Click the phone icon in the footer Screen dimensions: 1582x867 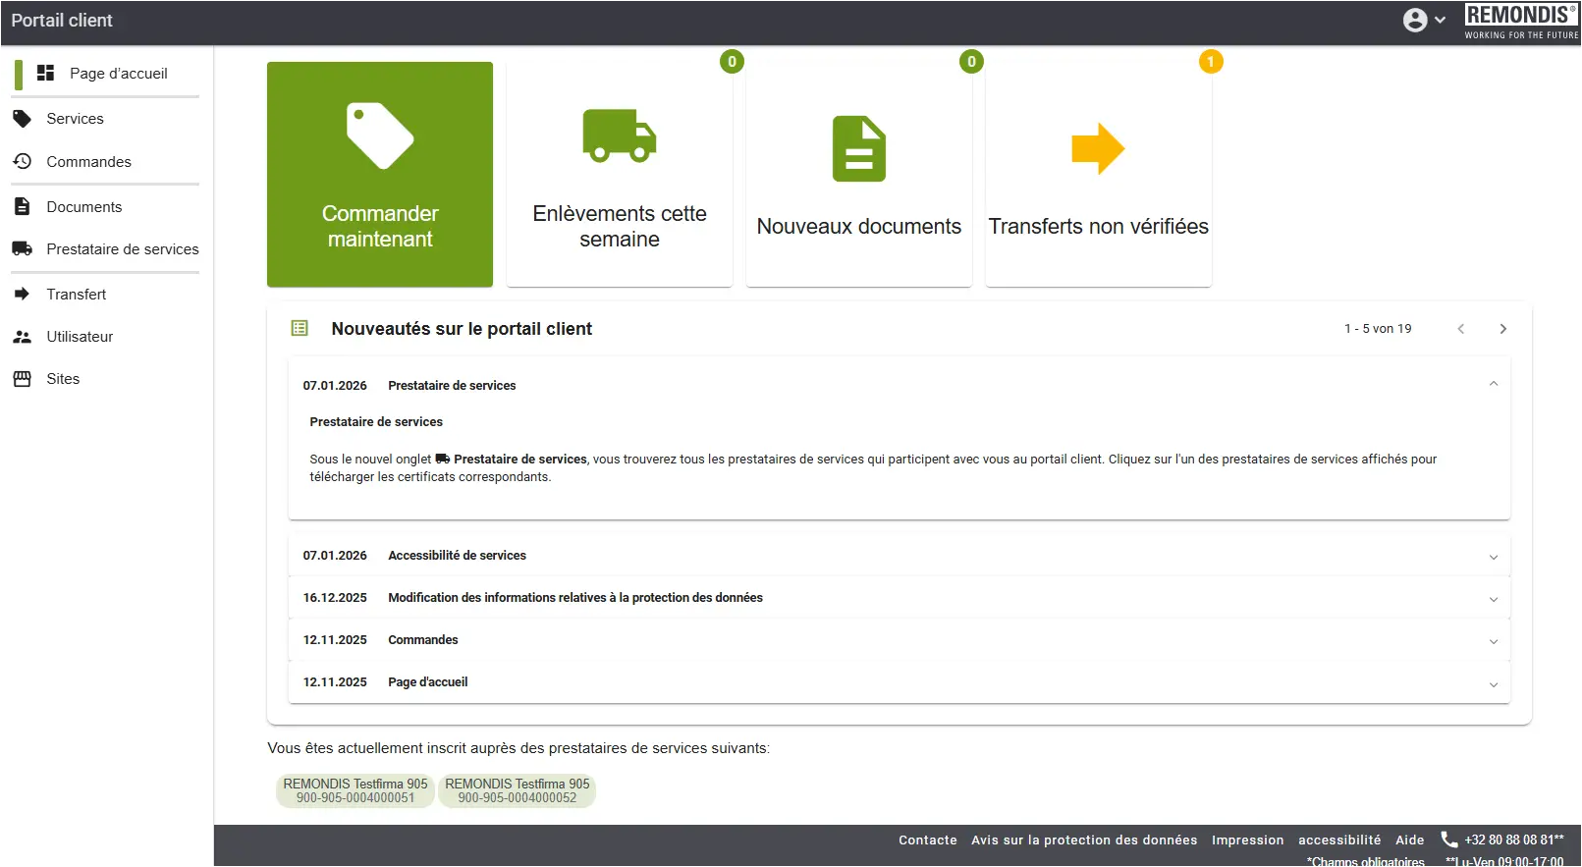tap(1448, 839)
